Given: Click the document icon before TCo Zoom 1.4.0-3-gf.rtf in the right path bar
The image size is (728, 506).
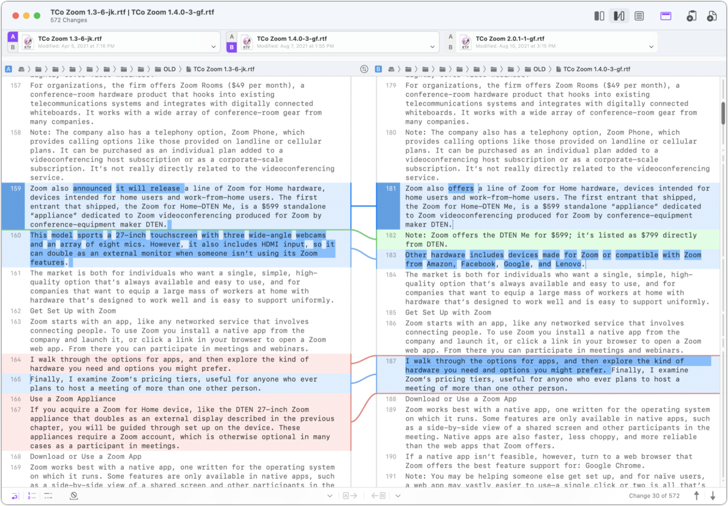Looking at the screenshot, I should [x=559, y=69].
